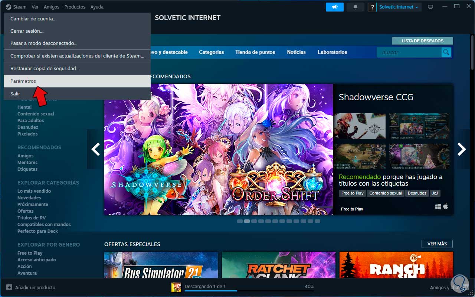Screen dimensions: 475x297
Task: Open the Productos menu
Action: click(75, 7)
